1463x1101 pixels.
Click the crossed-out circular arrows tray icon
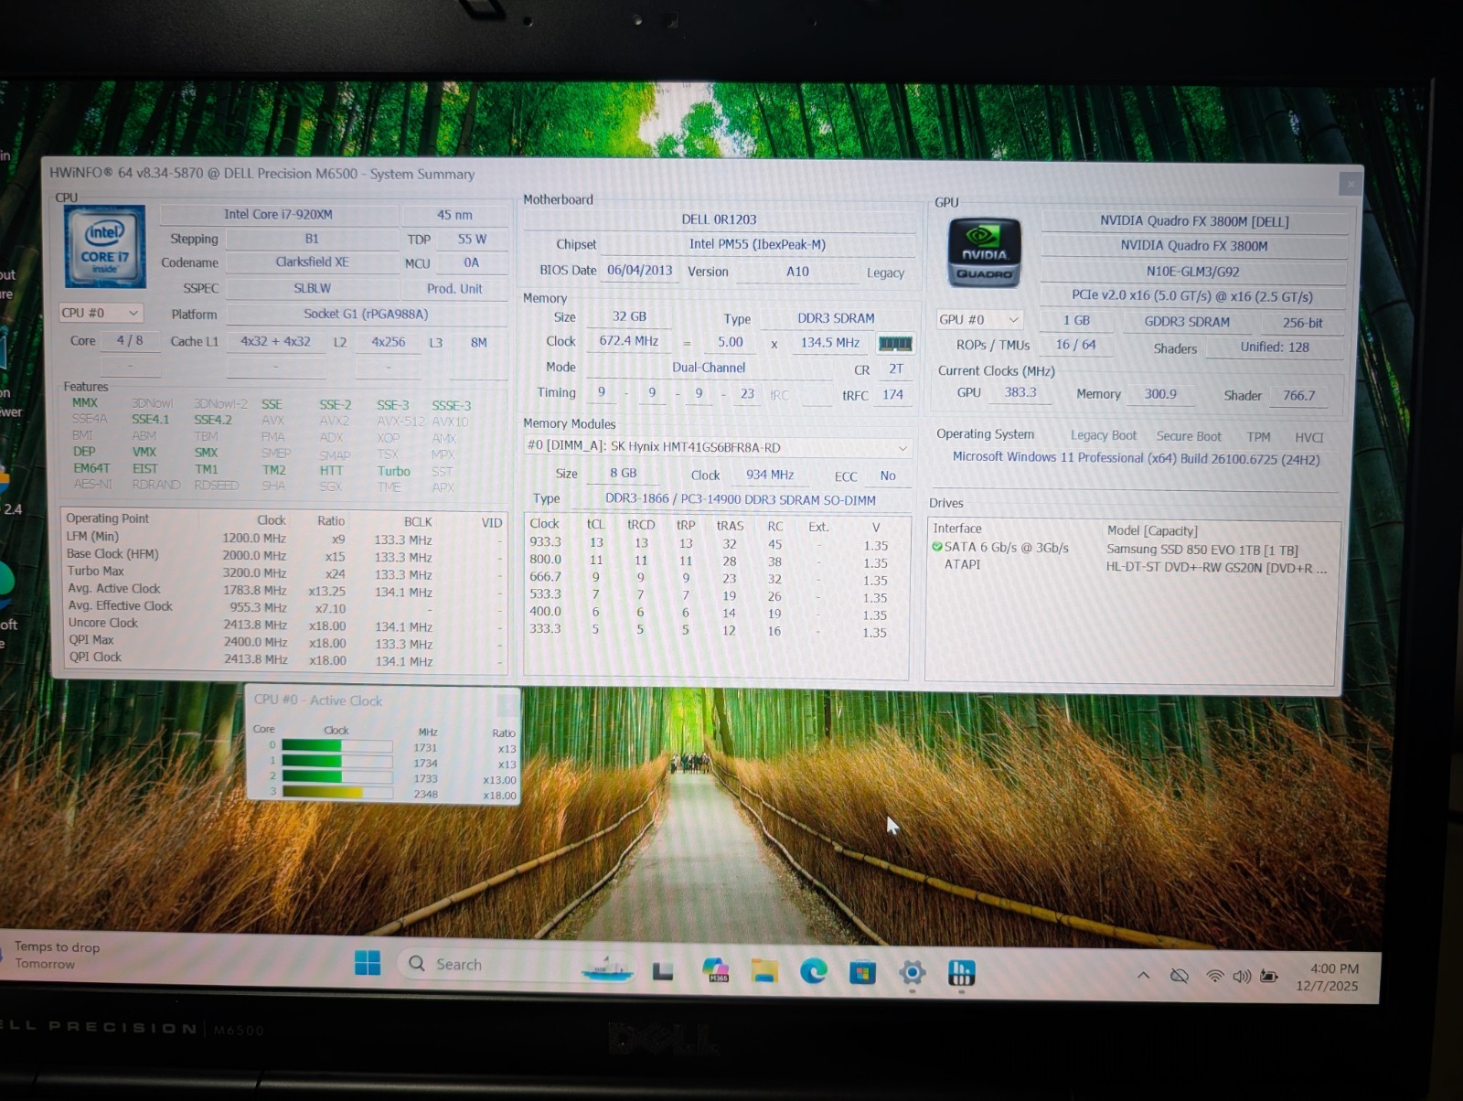coord(1180,976)
